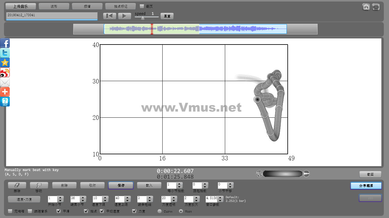Viewport: 389px width, 218px height.
Task: Switch to the 频谱 spectrum view
Action: coord(87,6)
